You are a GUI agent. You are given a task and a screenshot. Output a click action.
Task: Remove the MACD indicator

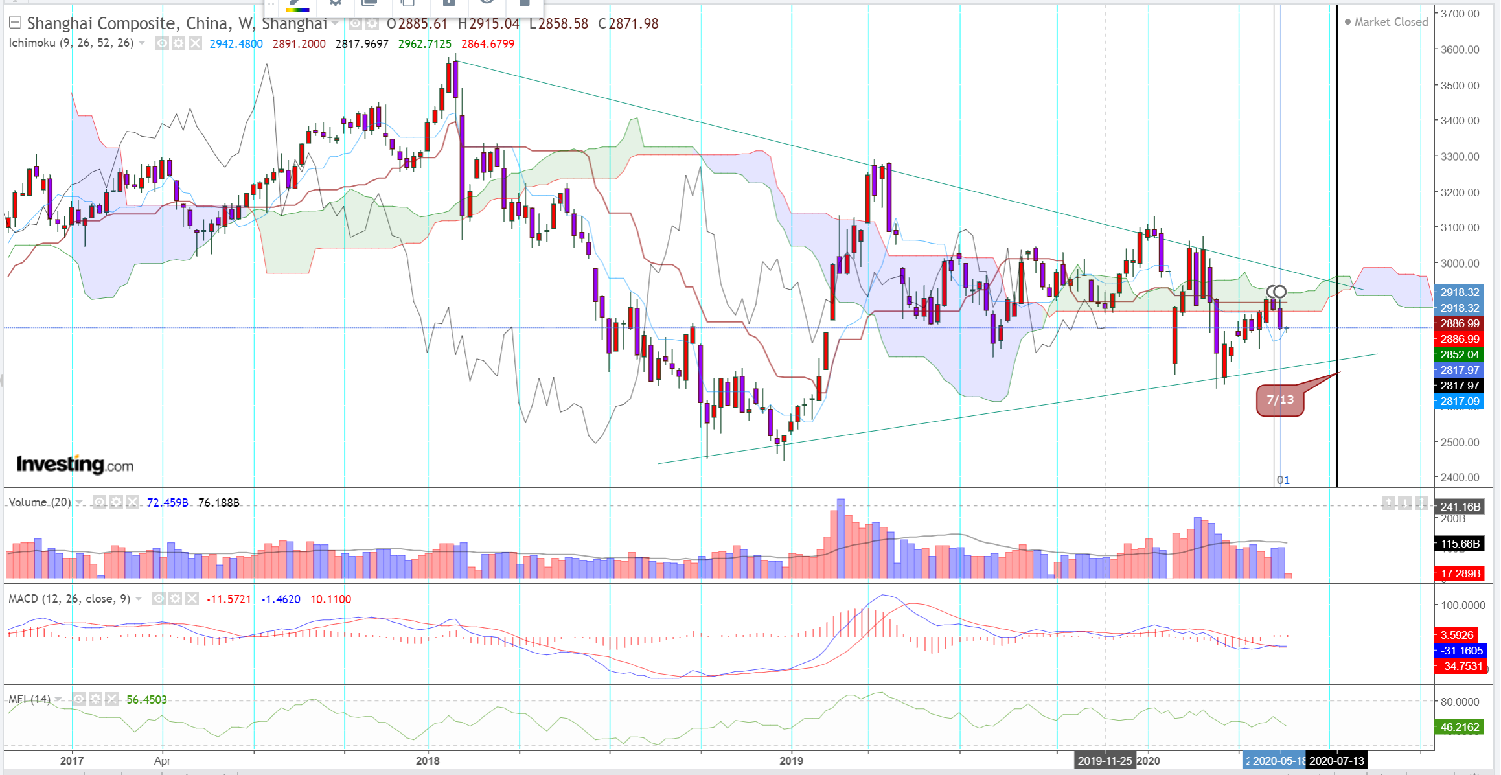pos(192,599)
